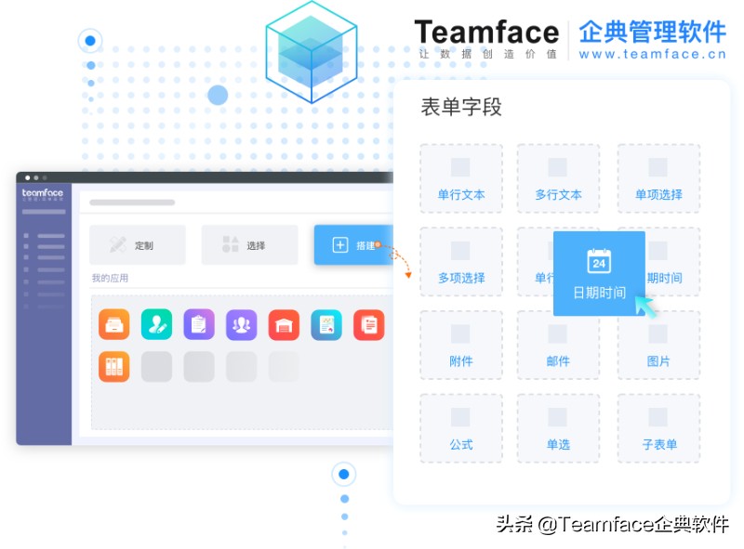Click the blue 搭建 button

point(353,245)
